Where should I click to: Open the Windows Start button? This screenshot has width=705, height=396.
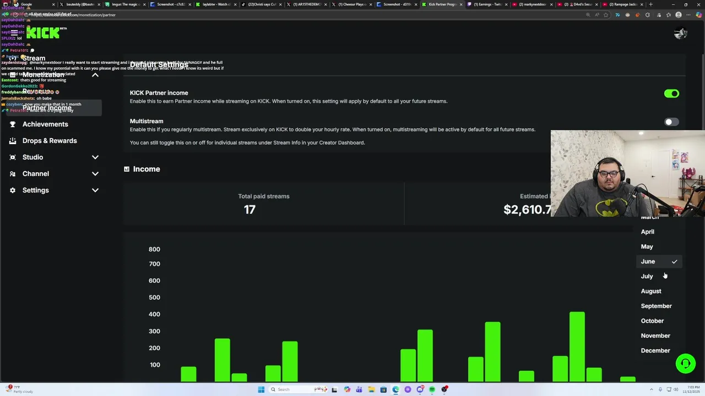[261, 389]
